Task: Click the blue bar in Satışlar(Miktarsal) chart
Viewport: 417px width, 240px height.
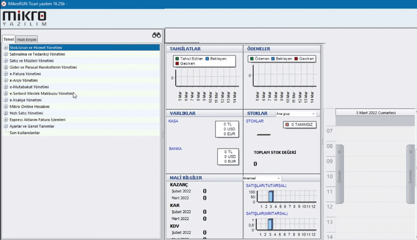Action: tap(270, 224)
